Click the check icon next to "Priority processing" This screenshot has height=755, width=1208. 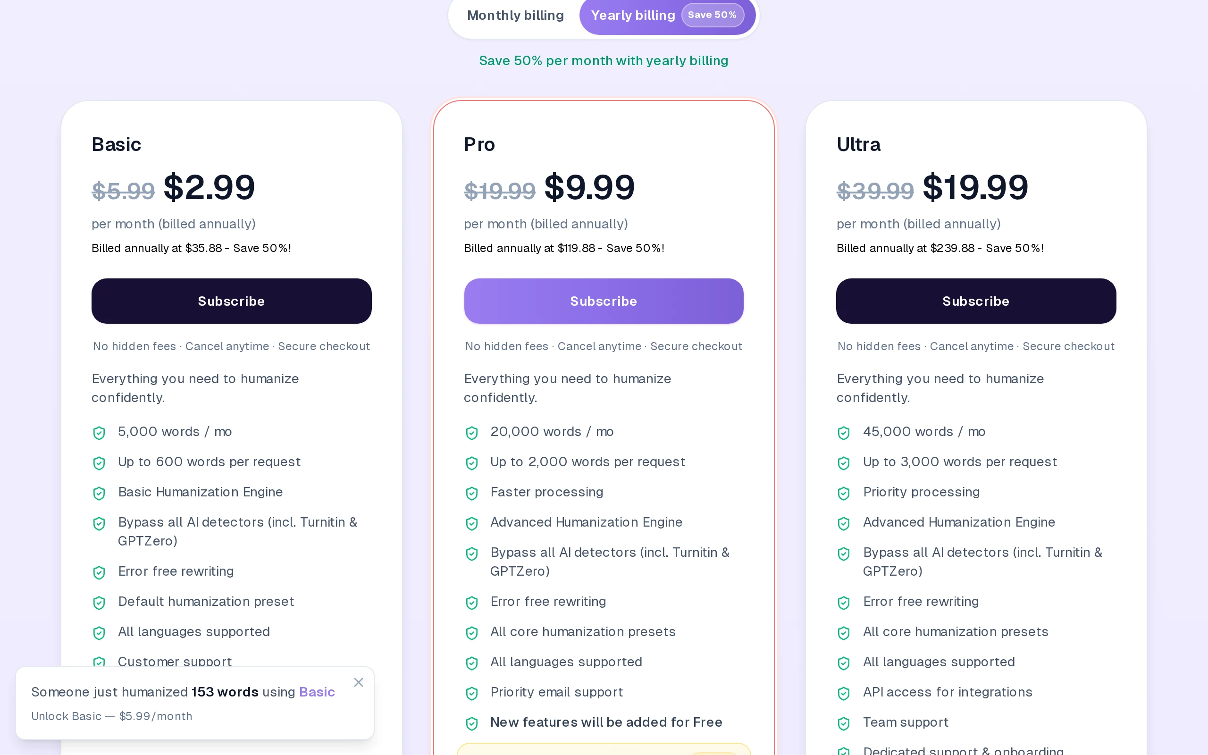pos(844,493)
